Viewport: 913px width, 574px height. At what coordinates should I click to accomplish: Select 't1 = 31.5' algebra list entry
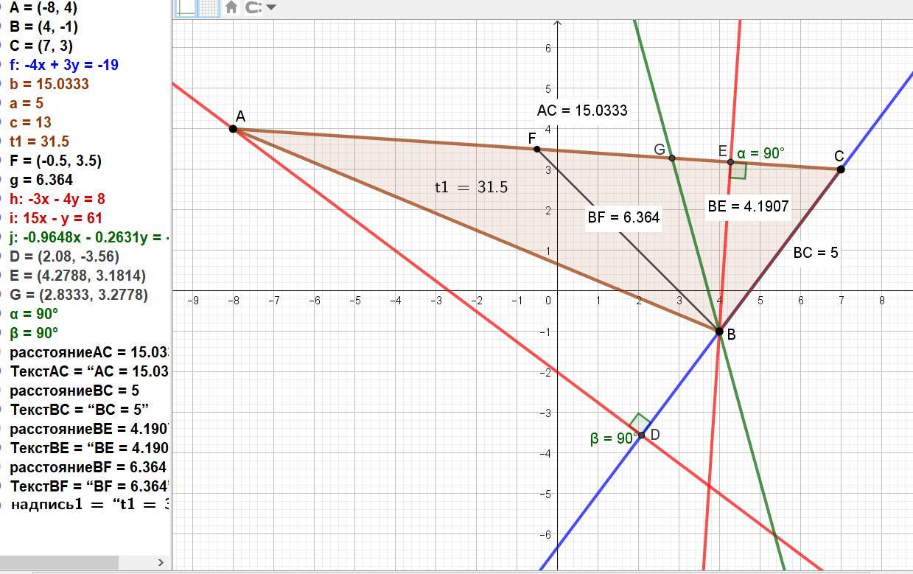pyautogui.click(x=39, y=141)
